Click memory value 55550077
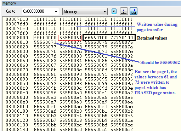181x131 pixels. [x=45, y=47]
